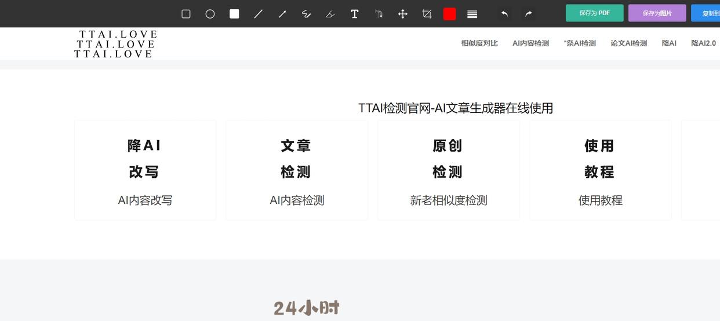Open the 降AI nav item

[x=669, y=43]
